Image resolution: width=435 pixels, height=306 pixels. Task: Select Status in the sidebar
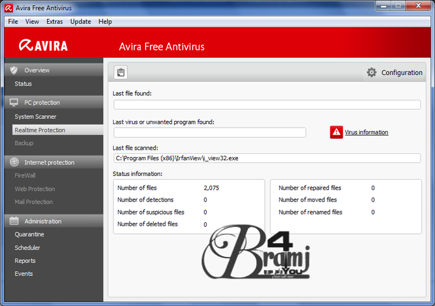[24, 84]
